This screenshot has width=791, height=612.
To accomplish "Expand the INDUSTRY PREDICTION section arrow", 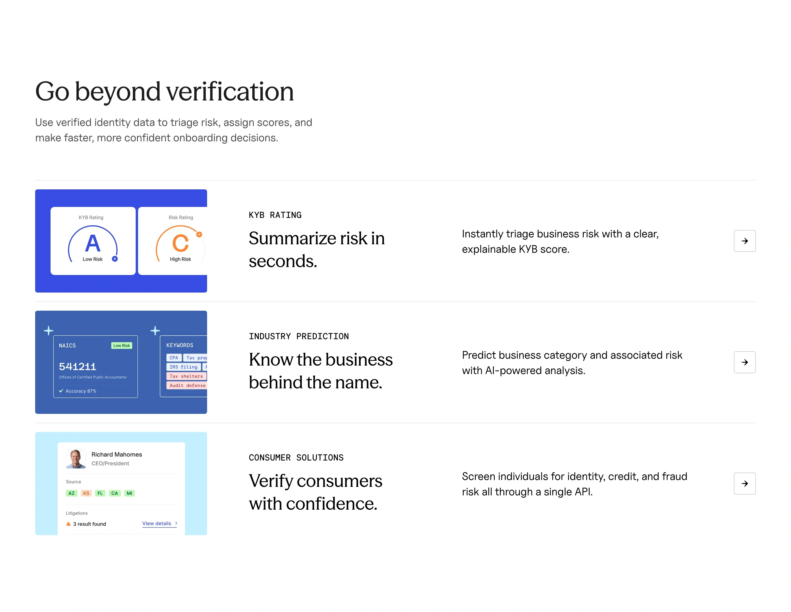I will pyautogui.click(x=745, y=362).
